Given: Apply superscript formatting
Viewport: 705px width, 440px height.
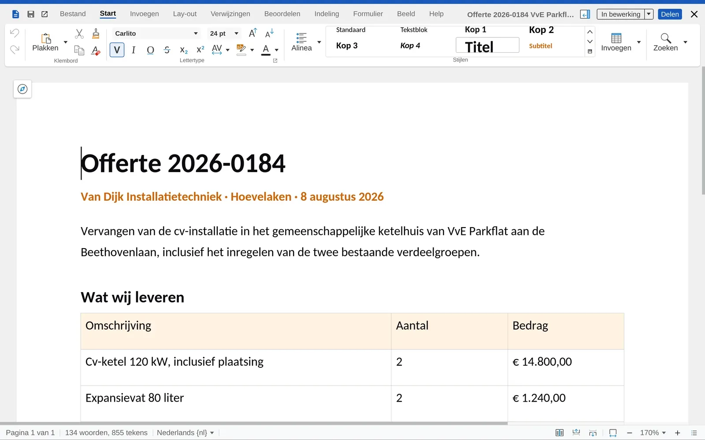Looking at the screenshot, I should point(200,49).
